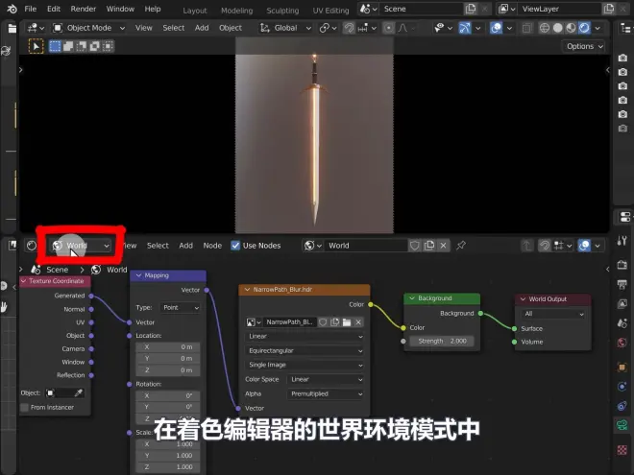Screen dimensions: 634x475
Task: Switch to wireframe viewport shading
Action: (545, 28)
